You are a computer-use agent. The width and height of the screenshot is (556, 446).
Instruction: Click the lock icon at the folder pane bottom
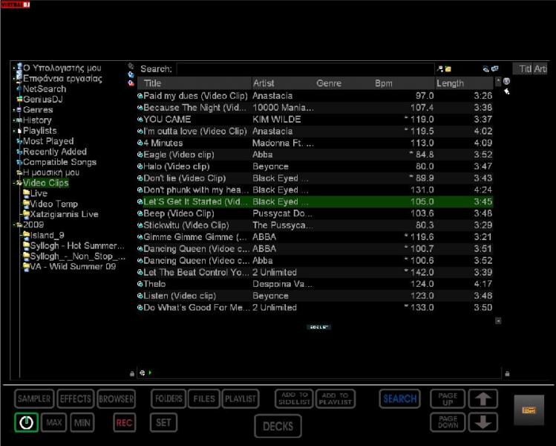point(132,374)
